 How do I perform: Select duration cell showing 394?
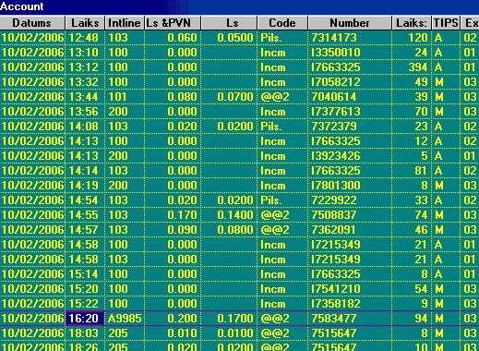click(418, 67)
